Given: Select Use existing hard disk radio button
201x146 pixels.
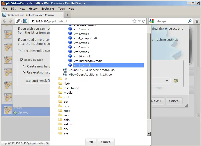Looking at the screenshot, I should pyautogui.click(x=24, y=72).
